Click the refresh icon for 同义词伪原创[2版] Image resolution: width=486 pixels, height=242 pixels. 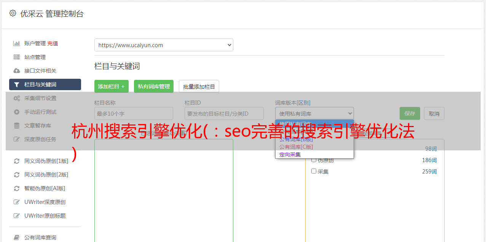(16, 175)
